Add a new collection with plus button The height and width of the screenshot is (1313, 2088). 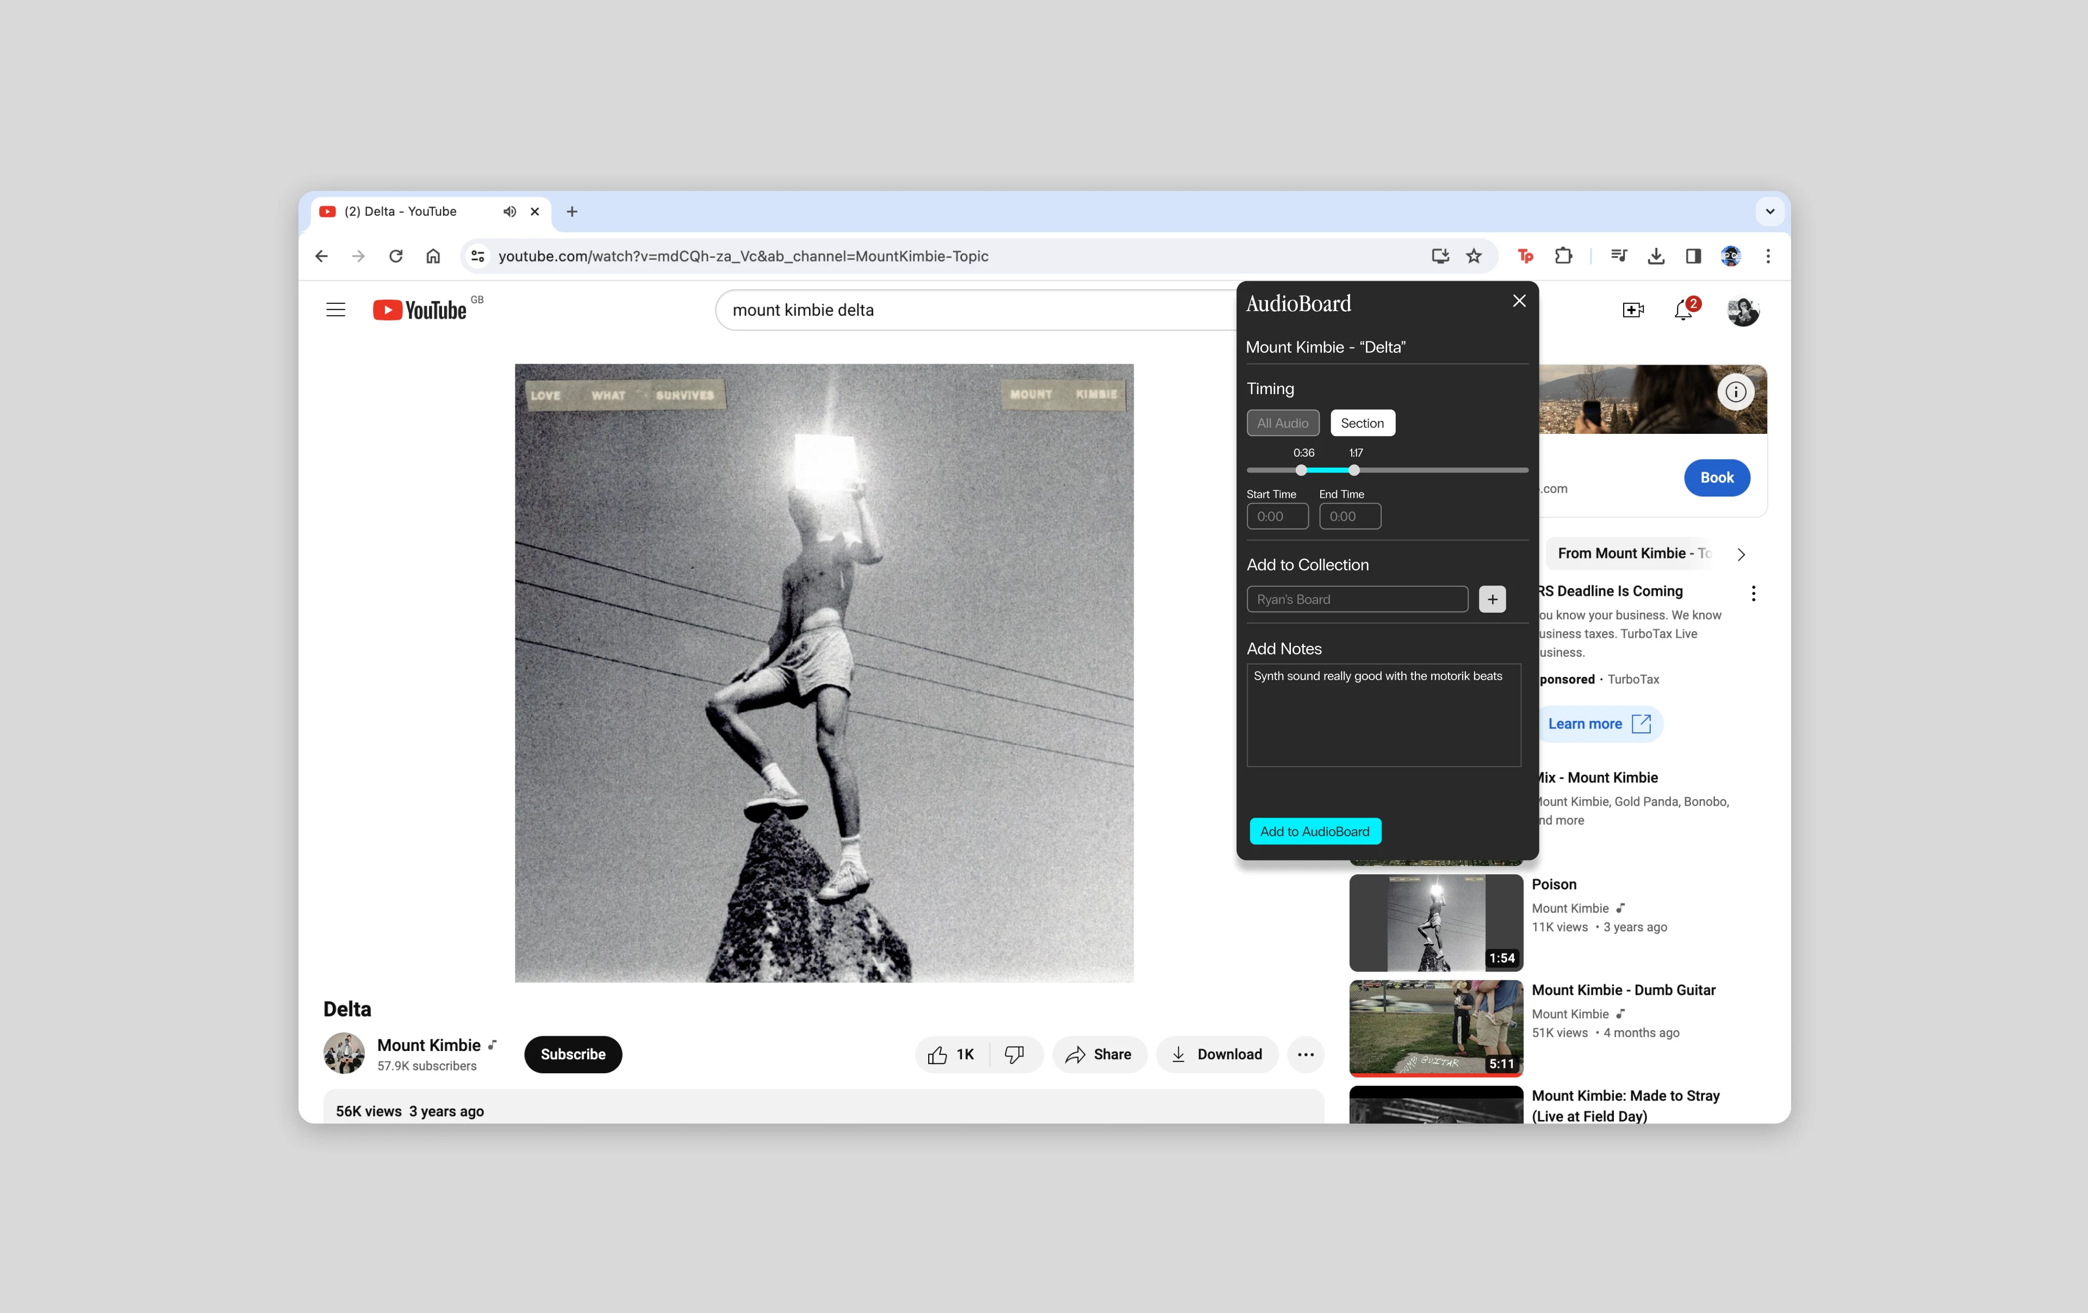[1492, 599]
